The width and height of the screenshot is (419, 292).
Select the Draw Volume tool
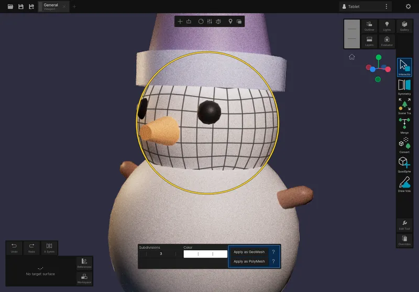[404, 184]
